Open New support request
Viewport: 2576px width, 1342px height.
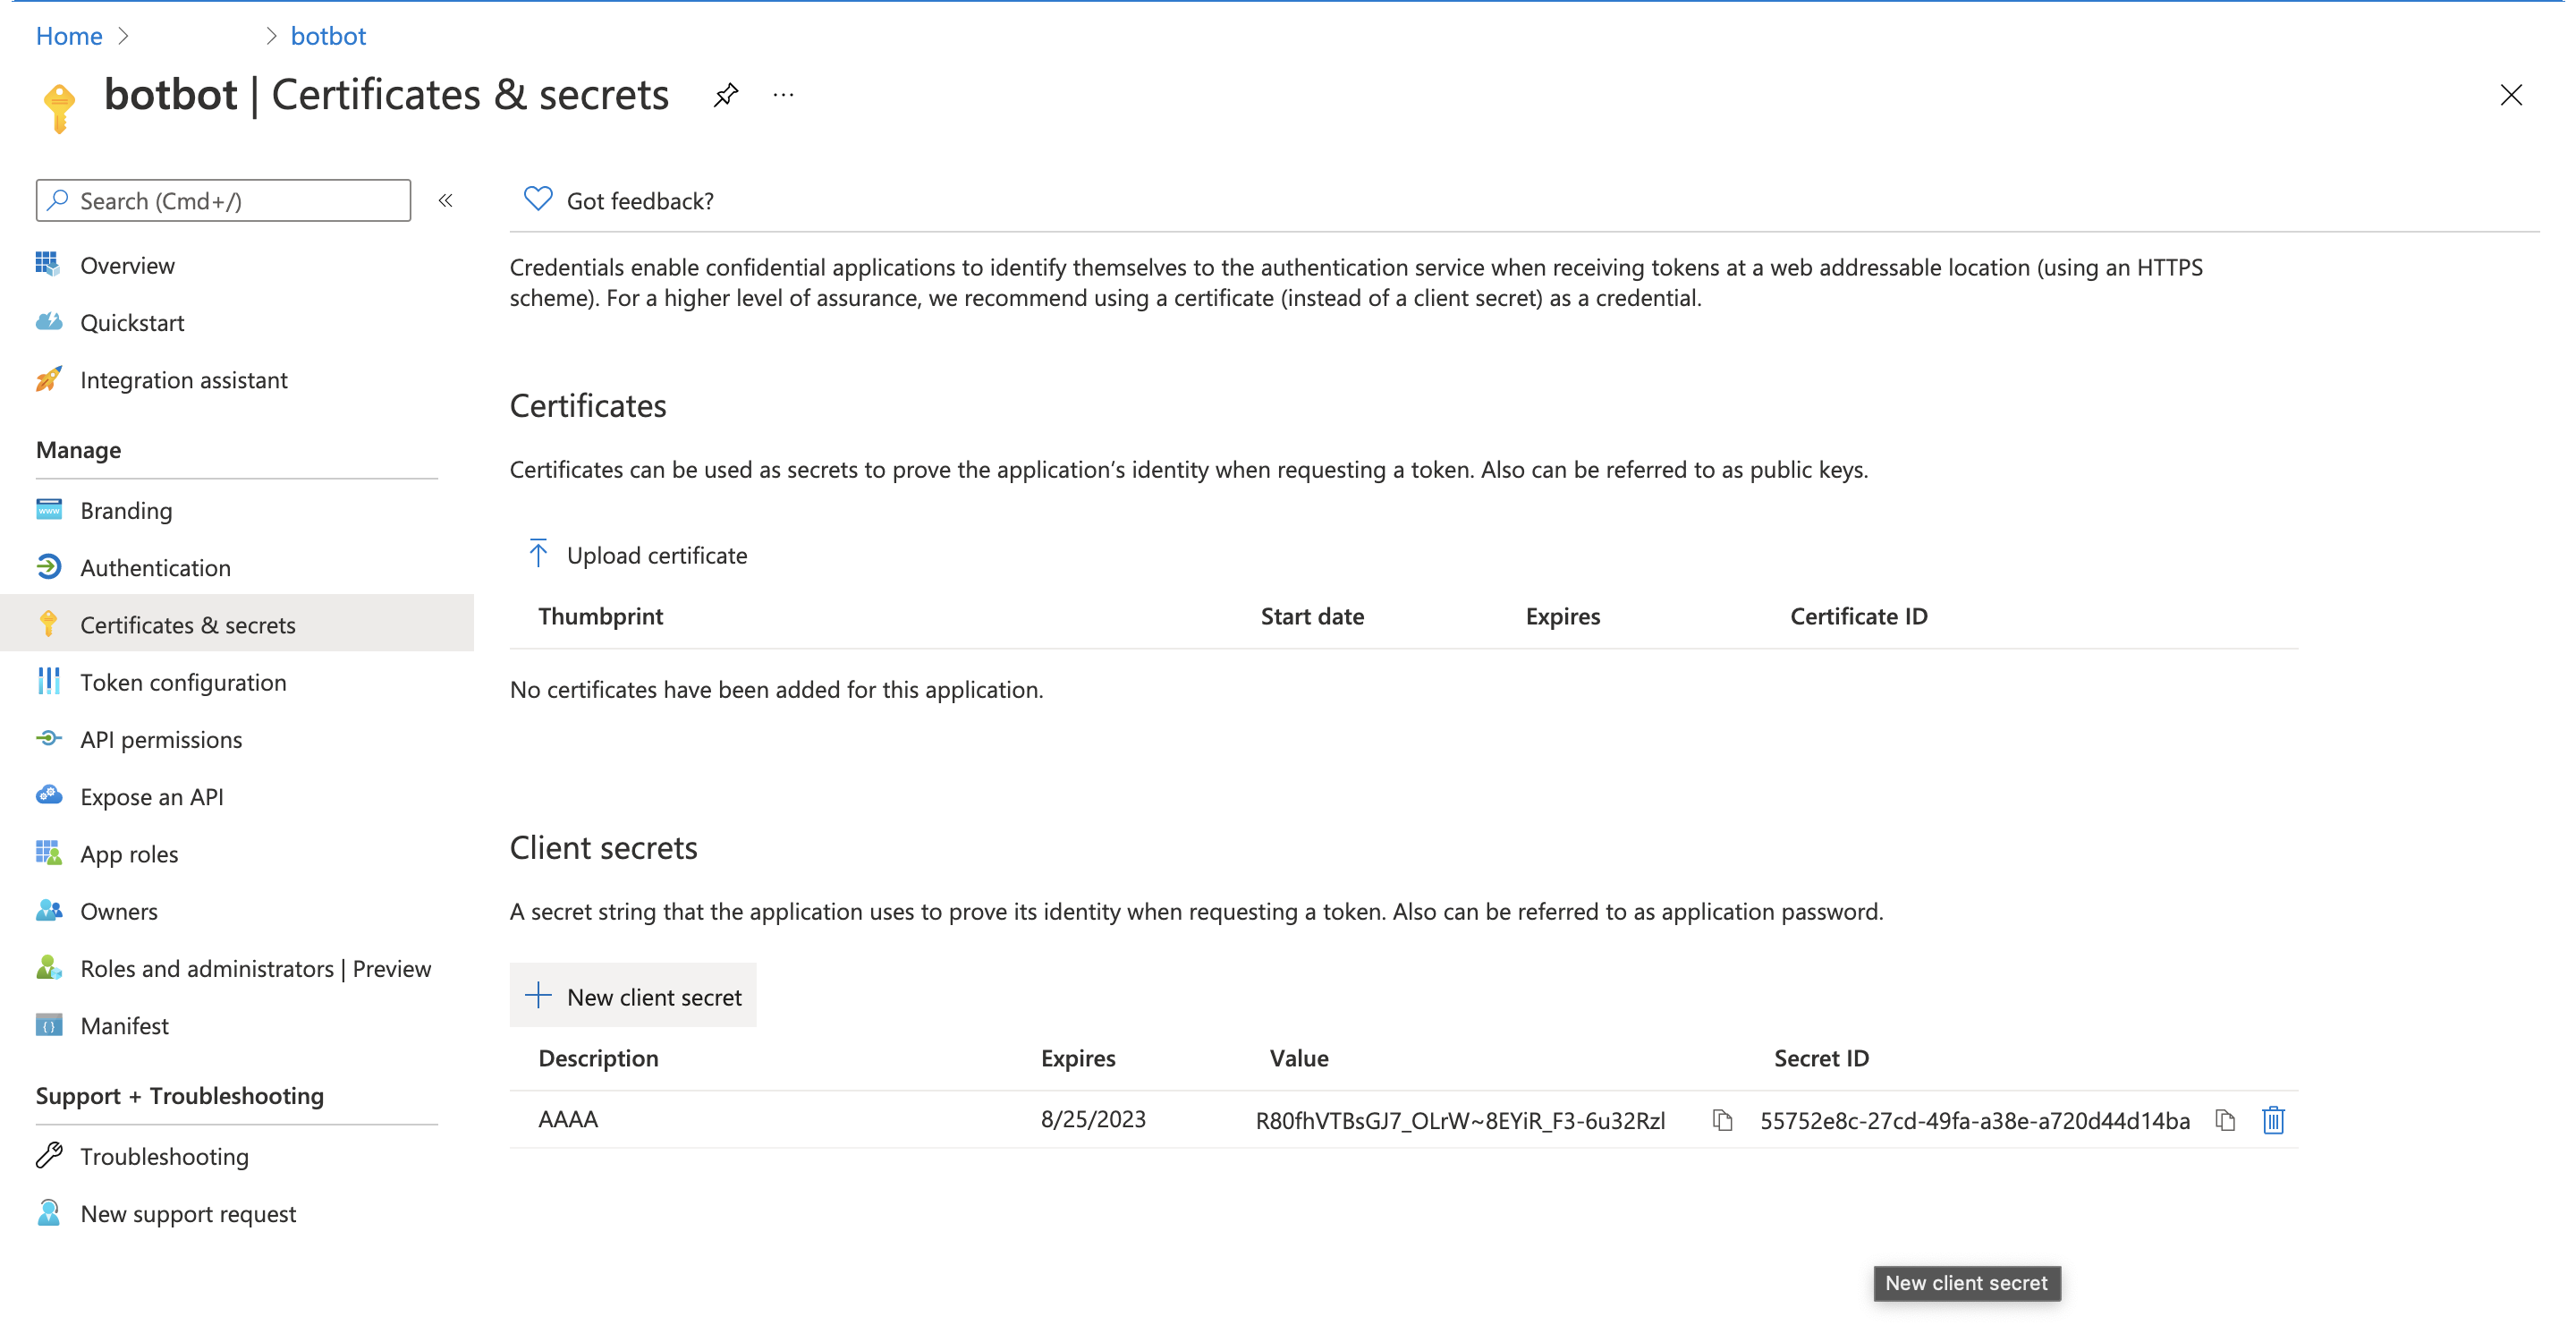coord(188,1213)
